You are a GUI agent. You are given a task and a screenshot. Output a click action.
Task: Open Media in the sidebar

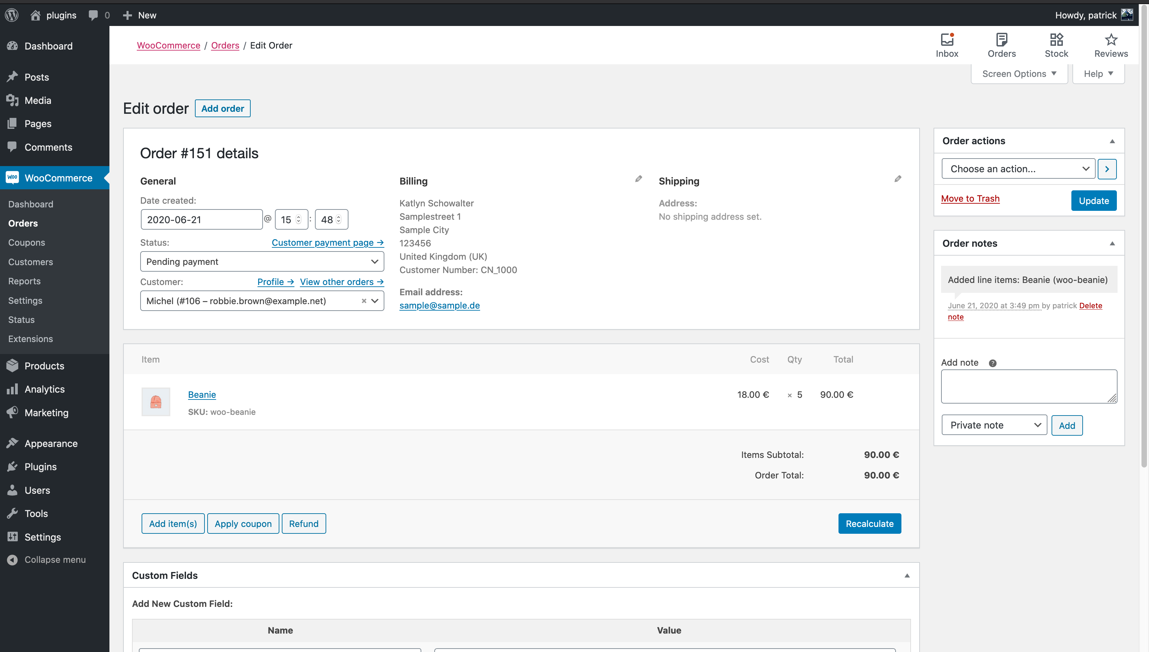coord(38,100)
